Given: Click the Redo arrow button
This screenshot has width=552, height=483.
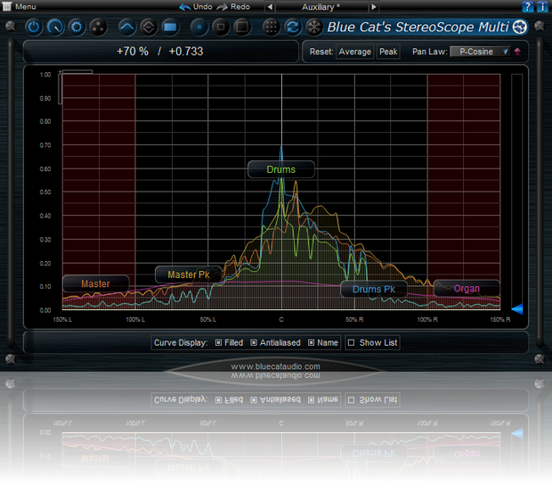Looking at the screenshot, I should [x=233, y=7].
